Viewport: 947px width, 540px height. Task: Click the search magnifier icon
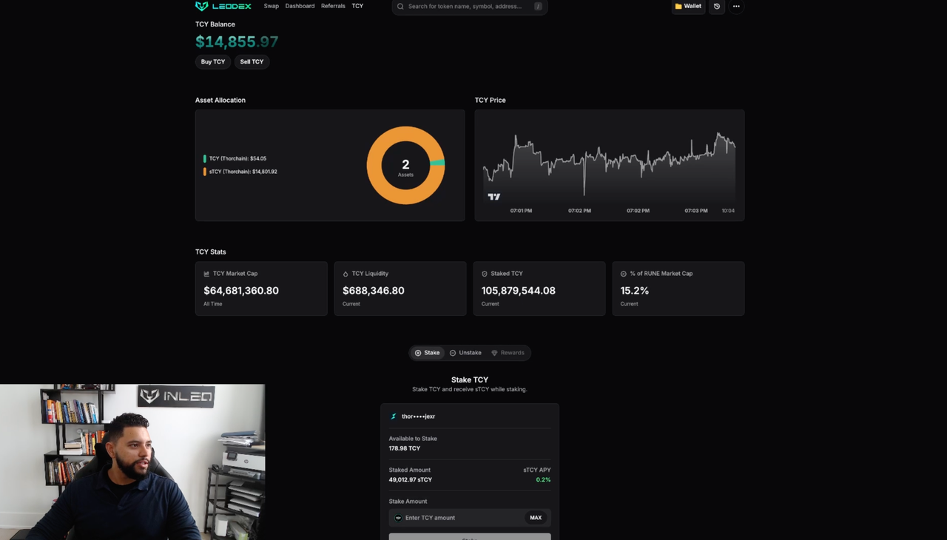[400, 7]
